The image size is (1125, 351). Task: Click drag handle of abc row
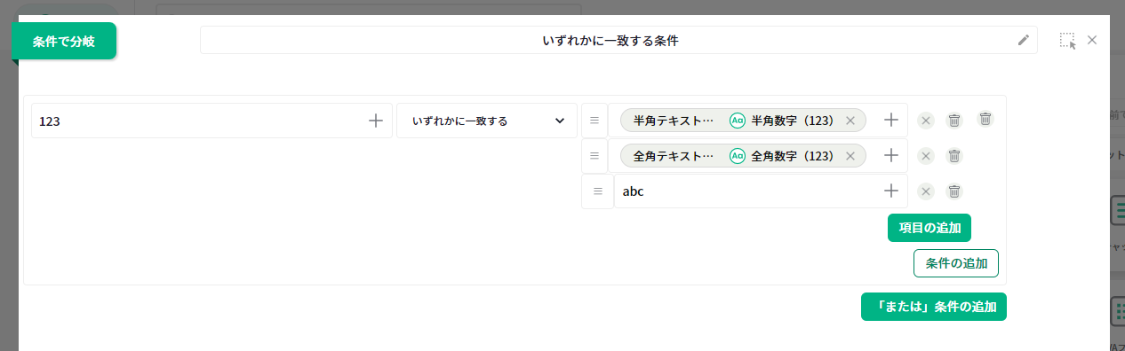597,191
